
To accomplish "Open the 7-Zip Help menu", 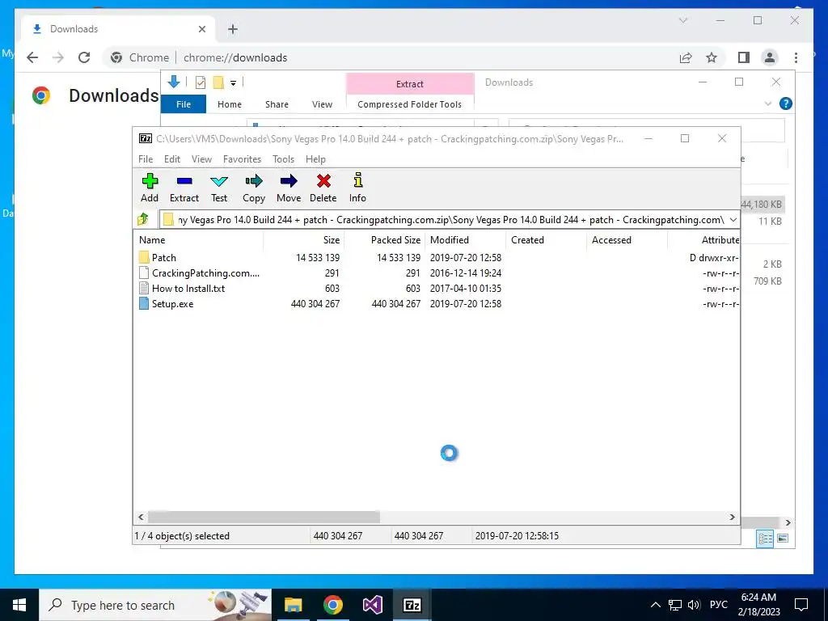I will (315, 159).
